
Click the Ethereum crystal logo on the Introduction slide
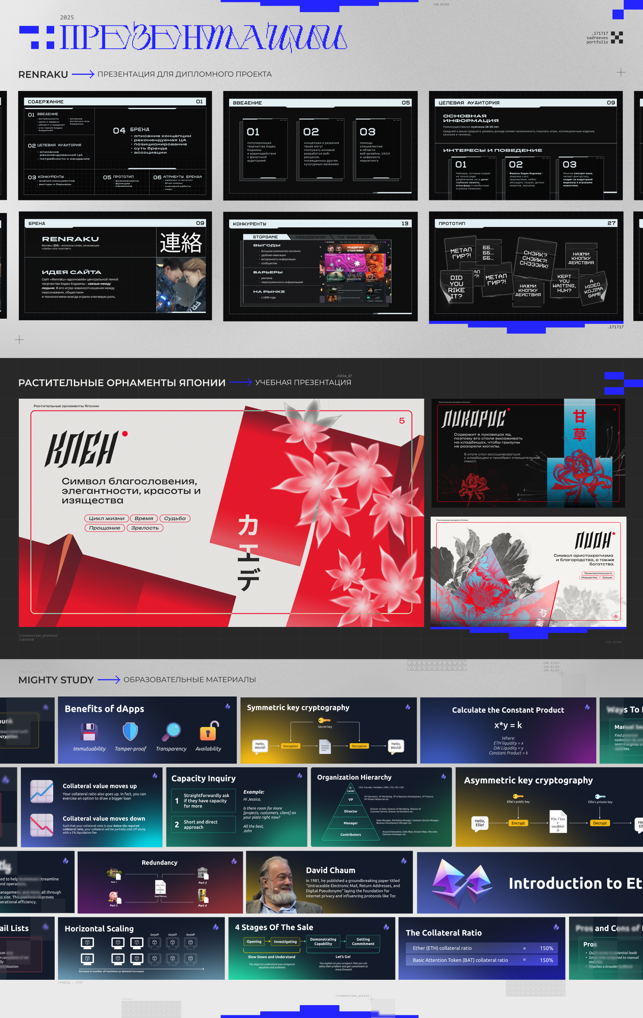pos(462,884)
